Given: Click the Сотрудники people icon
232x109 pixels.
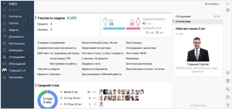Looking at the screenshot, I should click(x=4, y=57).
